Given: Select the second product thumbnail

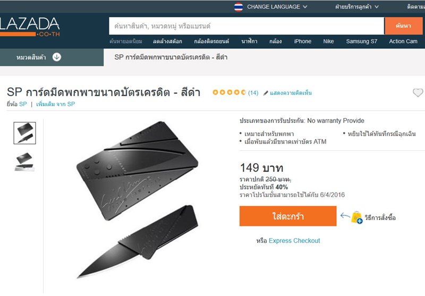Looking at the screenshot, I should (x=24, y=162).
